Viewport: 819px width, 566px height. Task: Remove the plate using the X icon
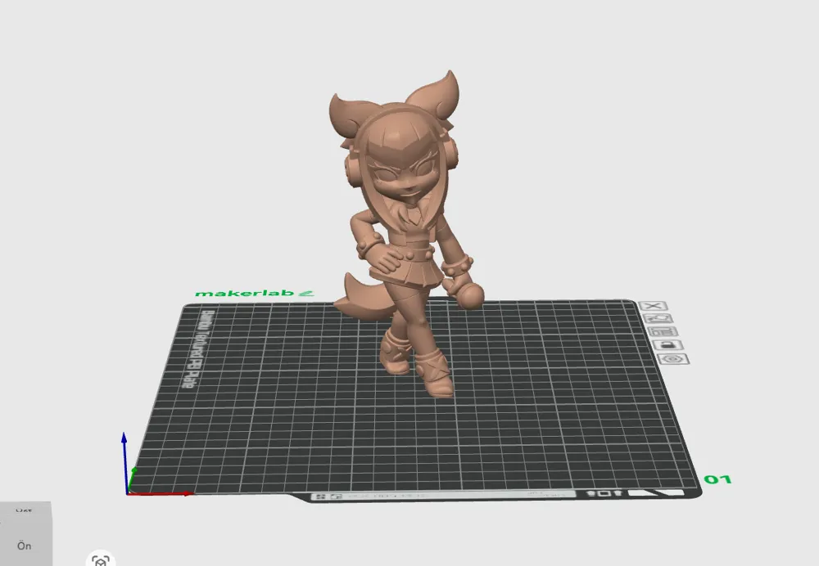pyautogui.click(x=653, y=306)
